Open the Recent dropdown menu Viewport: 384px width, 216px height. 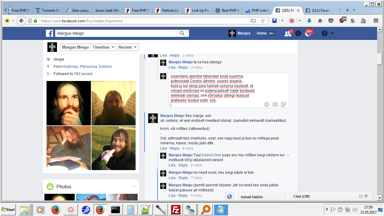[x=127, y=47]
